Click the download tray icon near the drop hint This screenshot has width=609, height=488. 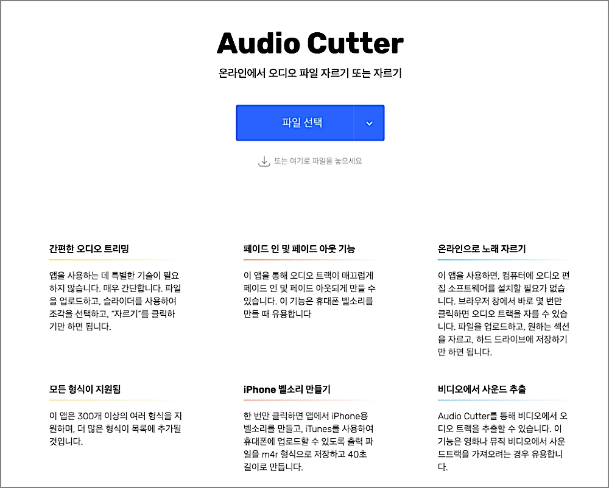point(264,161)
